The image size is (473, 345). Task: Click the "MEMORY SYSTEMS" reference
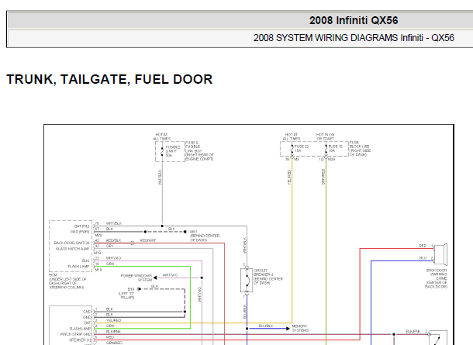(300, 328)
